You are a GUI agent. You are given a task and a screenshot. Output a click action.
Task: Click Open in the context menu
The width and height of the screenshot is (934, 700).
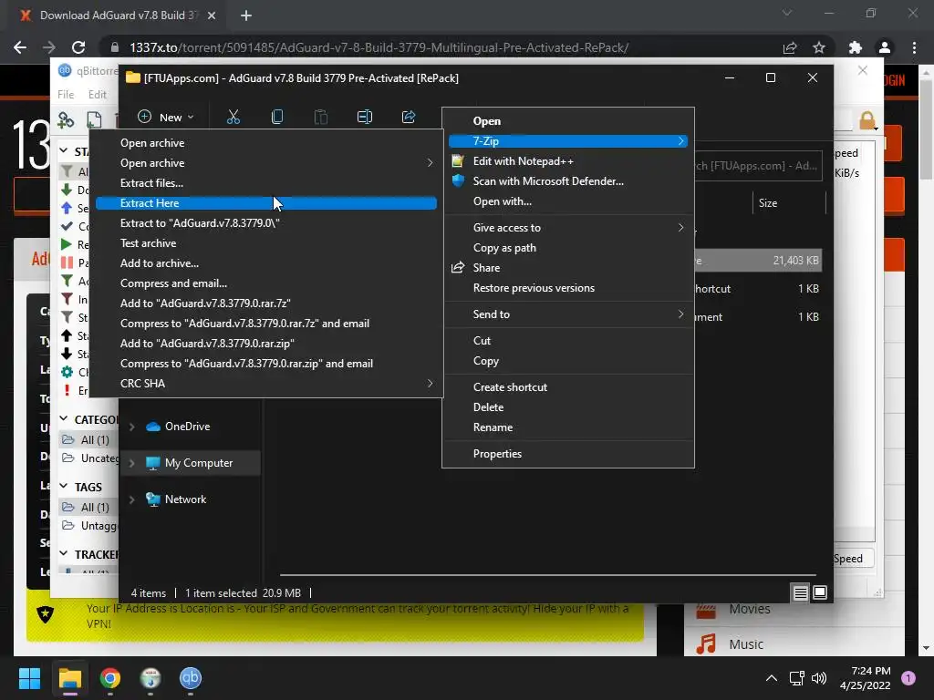487,121
